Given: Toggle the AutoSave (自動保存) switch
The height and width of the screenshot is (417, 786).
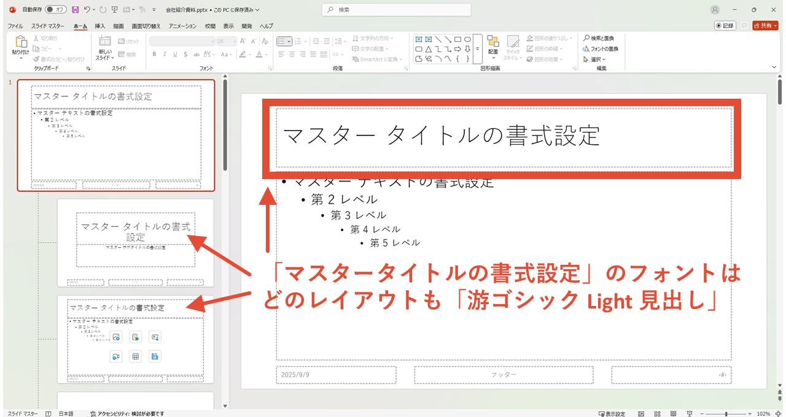Looking at the screenshot, I should click(56, 10).
